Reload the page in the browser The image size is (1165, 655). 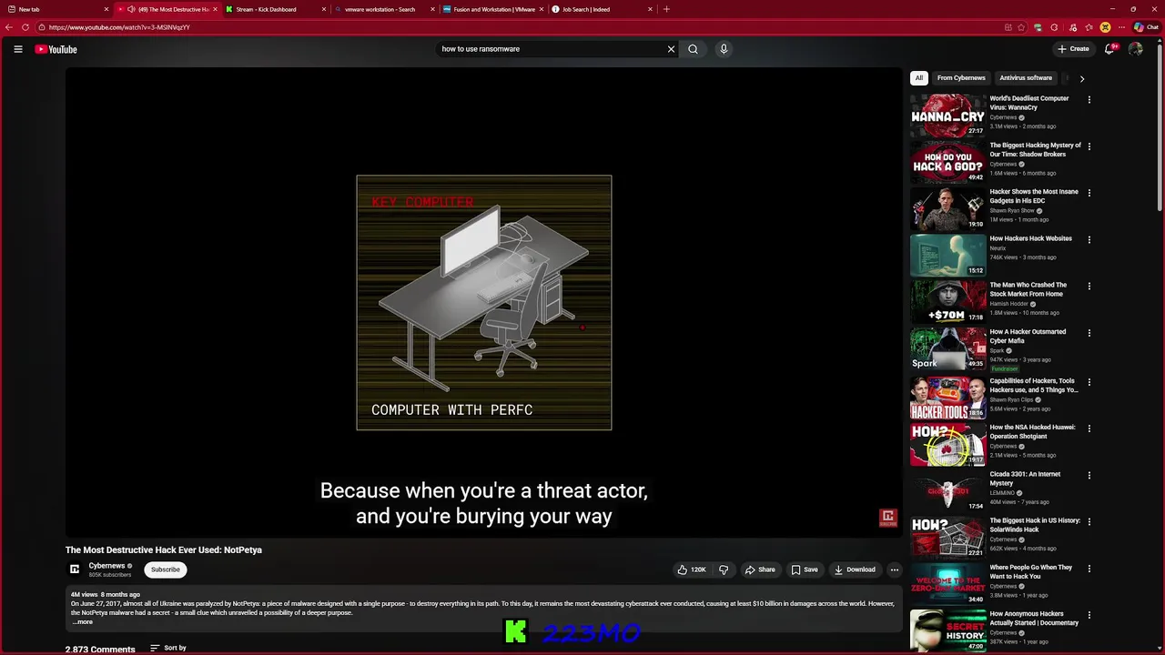[x=25, y=27]
